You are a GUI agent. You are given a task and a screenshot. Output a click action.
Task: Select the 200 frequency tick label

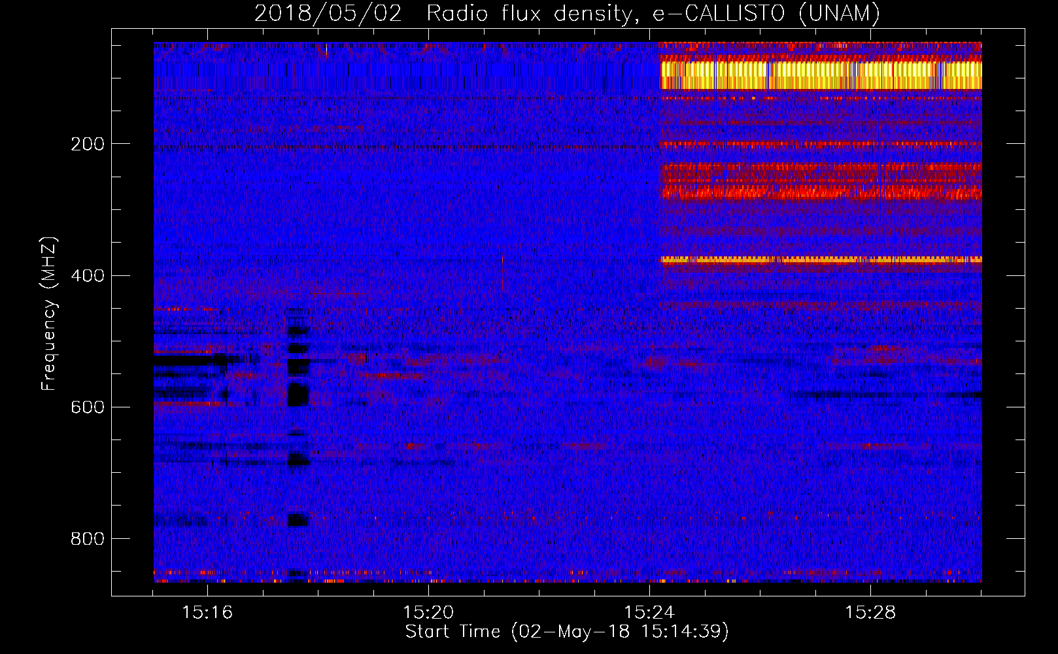coord(87,144)
